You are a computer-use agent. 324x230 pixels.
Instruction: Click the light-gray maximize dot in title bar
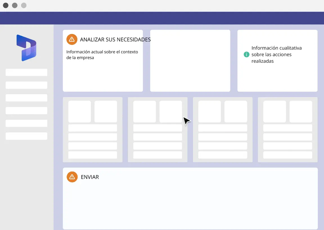[24, 5]
